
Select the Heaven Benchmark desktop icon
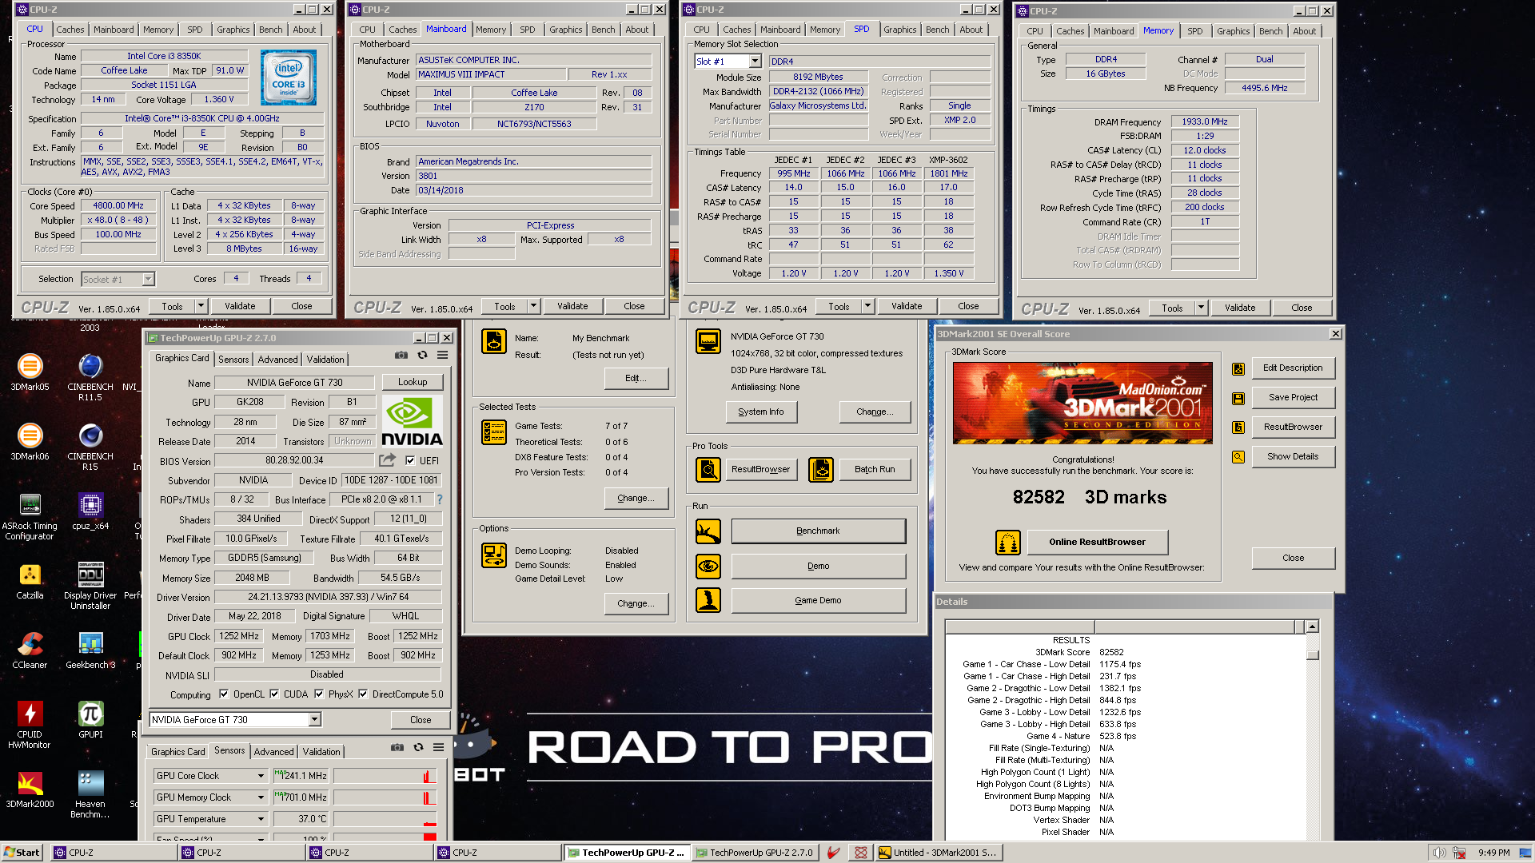(90, 795)
